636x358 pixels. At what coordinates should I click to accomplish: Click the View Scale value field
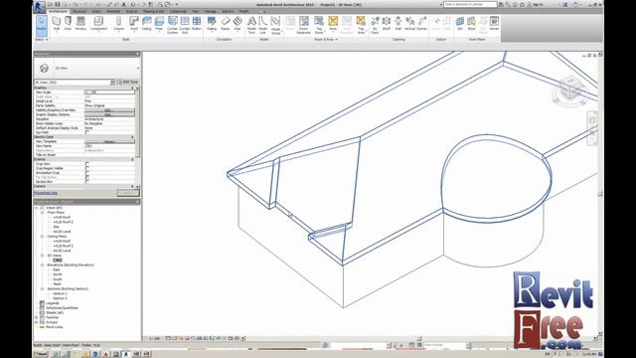109,92
